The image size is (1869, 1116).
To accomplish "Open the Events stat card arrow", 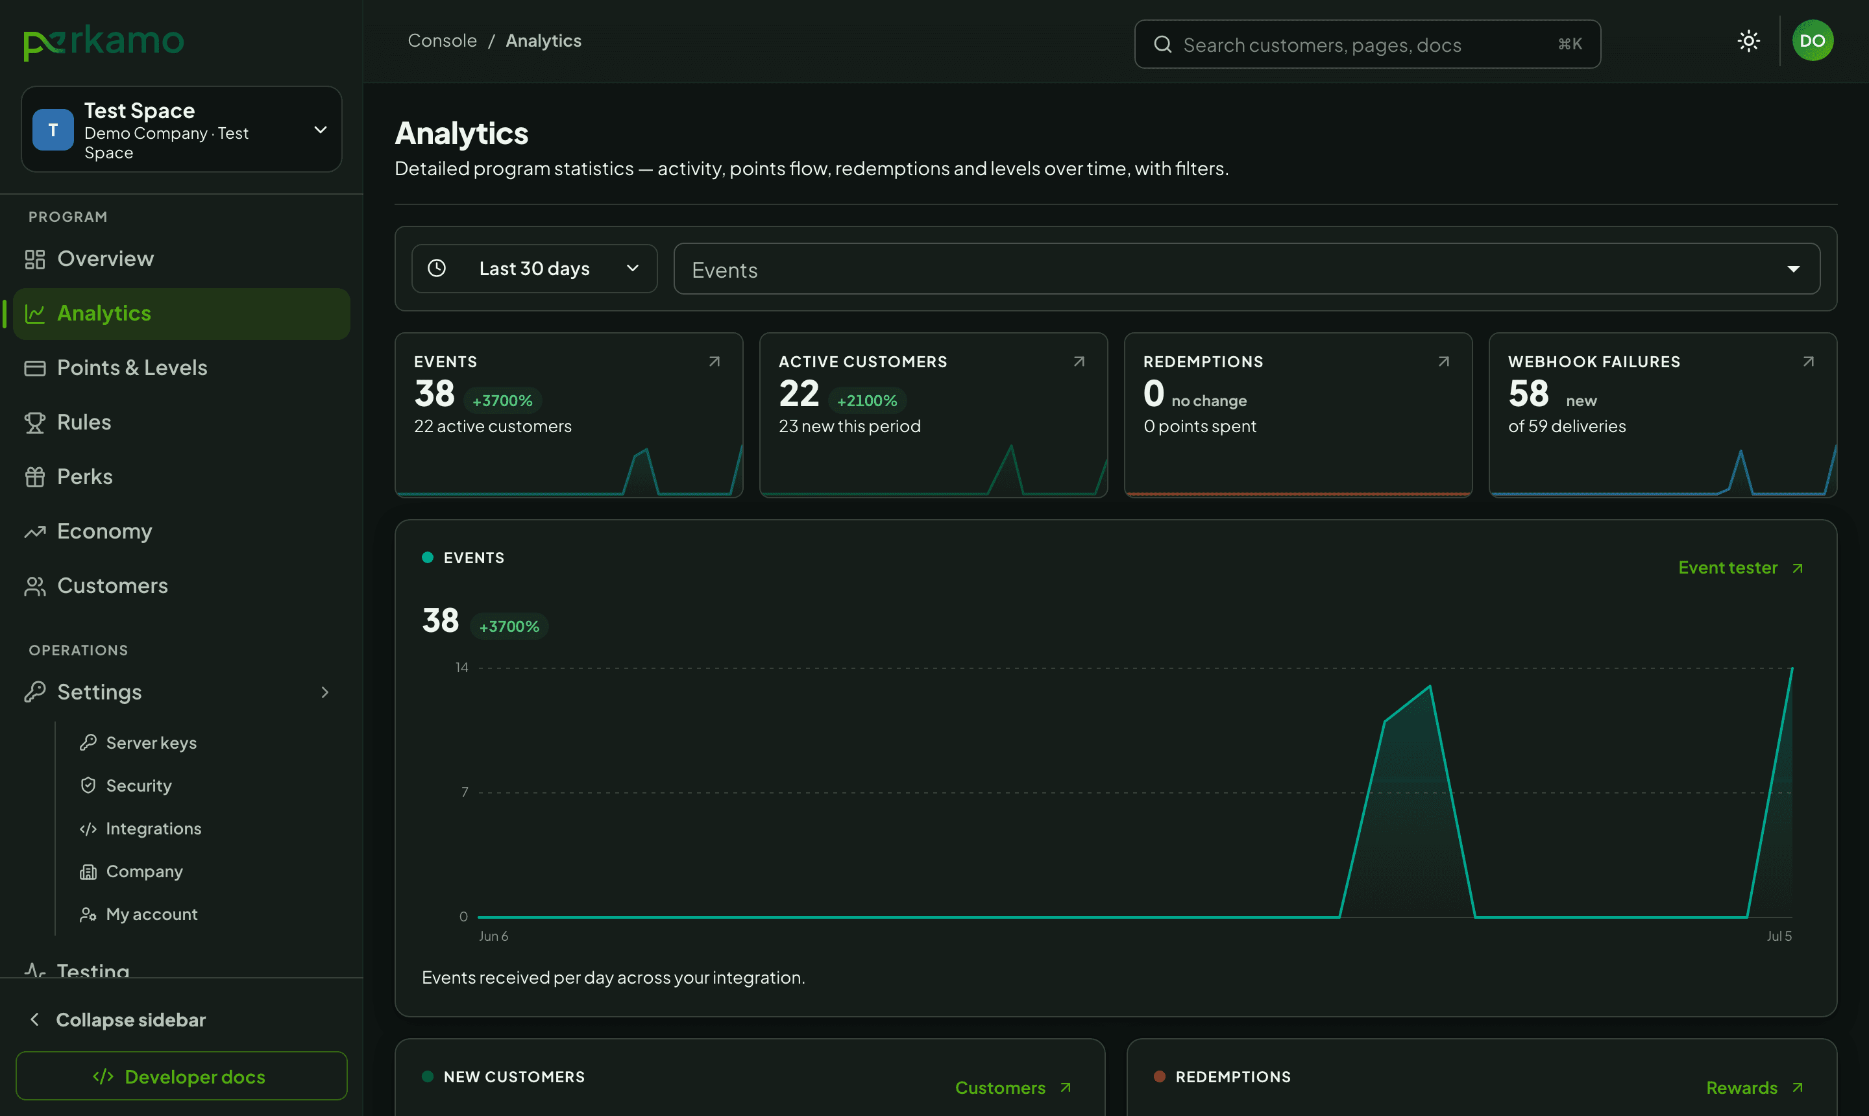I will coord(715,361).
